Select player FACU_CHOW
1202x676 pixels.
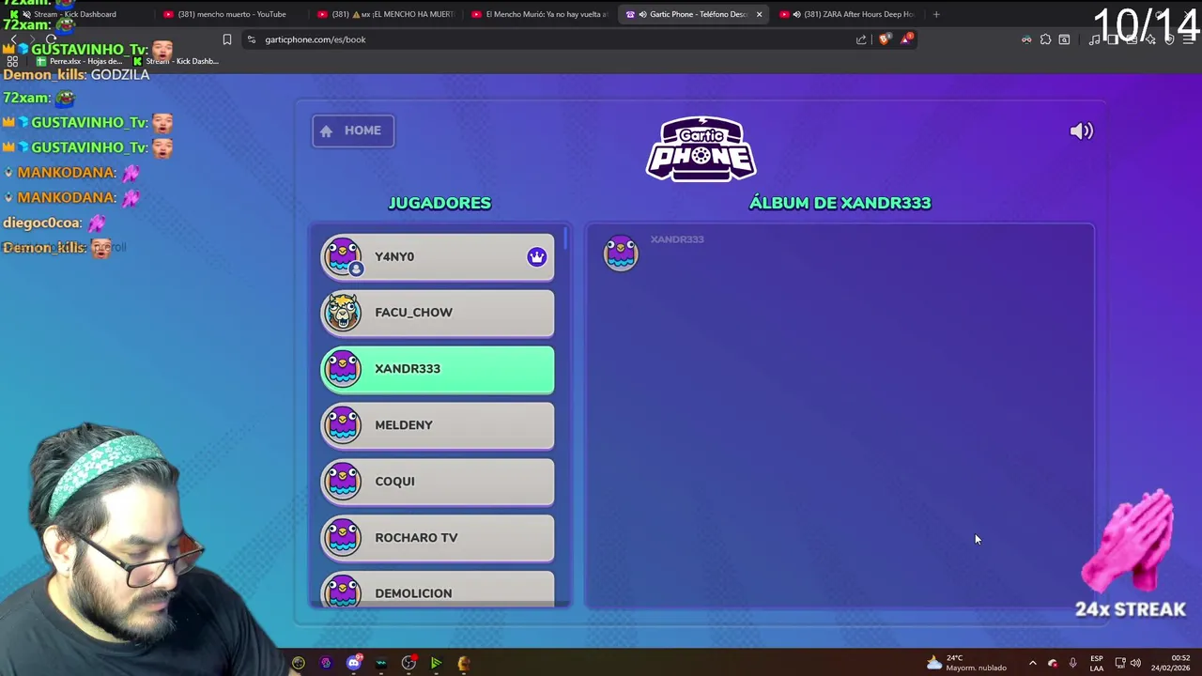pyautogui.click(x=438, y=313)
